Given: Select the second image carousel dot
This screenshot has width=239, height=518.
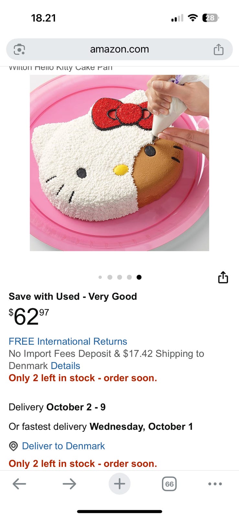Looking at the screenshot, I should pyautogui.click(x=110, y=277).
